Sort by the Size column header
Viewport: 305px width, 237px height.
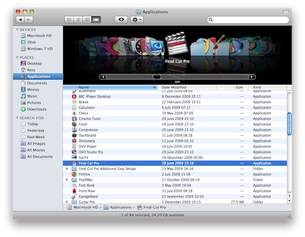pos(232,88)
